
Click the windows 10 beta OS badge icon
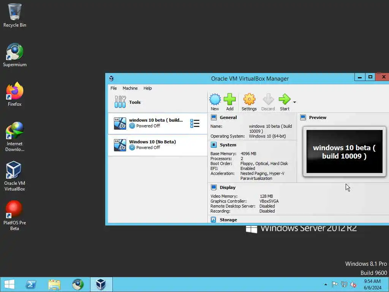click(x=120, y=124)
